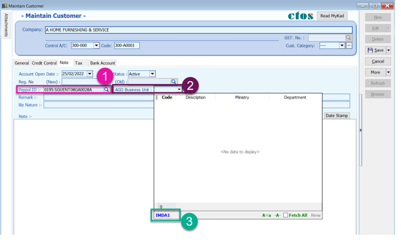
Task: Click the Reg. No (Old) search icon
Action: click(173, 82)
